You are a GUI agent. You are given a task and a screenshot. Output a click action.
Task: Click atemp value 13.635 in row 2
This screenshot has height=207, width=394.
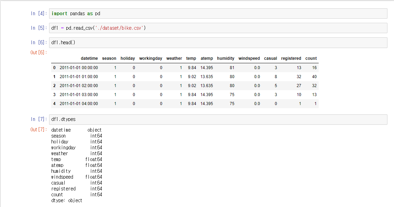207,86
